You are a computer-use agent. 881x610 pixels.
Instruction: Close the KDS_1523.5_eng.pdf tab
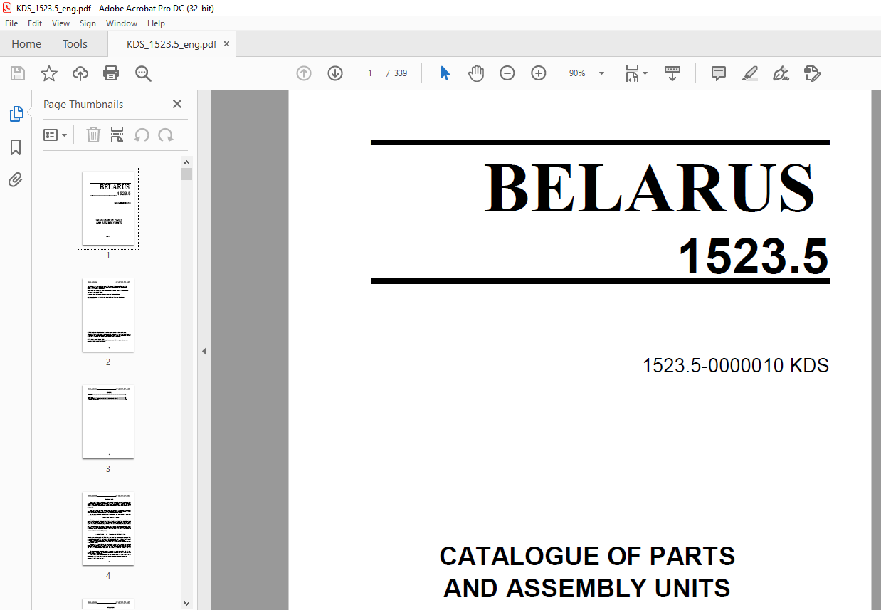(226, 44)
